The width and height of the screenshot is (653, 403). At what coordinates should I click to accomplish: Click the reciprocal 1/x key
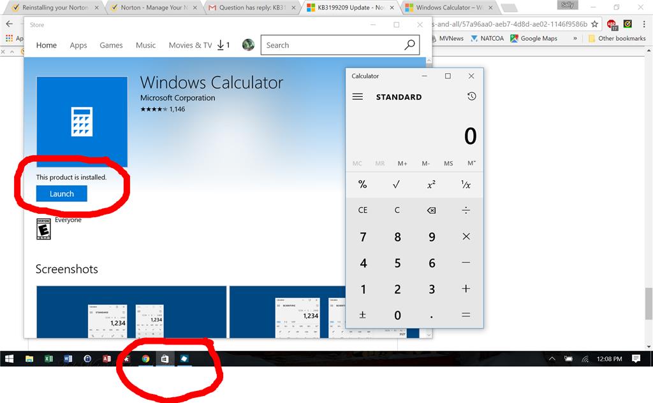coord(466,184)
